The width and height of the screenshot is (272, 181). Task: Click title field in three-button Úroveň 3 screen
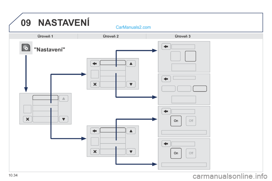pos(184,78)
